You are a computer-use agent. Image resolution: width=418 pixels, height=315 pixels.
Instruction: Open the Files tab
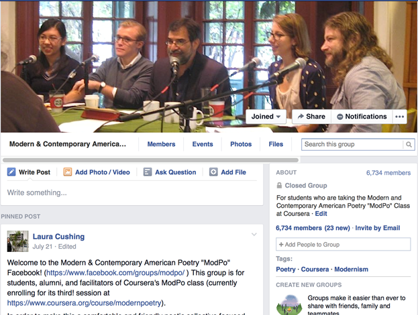tap(276, 144)
